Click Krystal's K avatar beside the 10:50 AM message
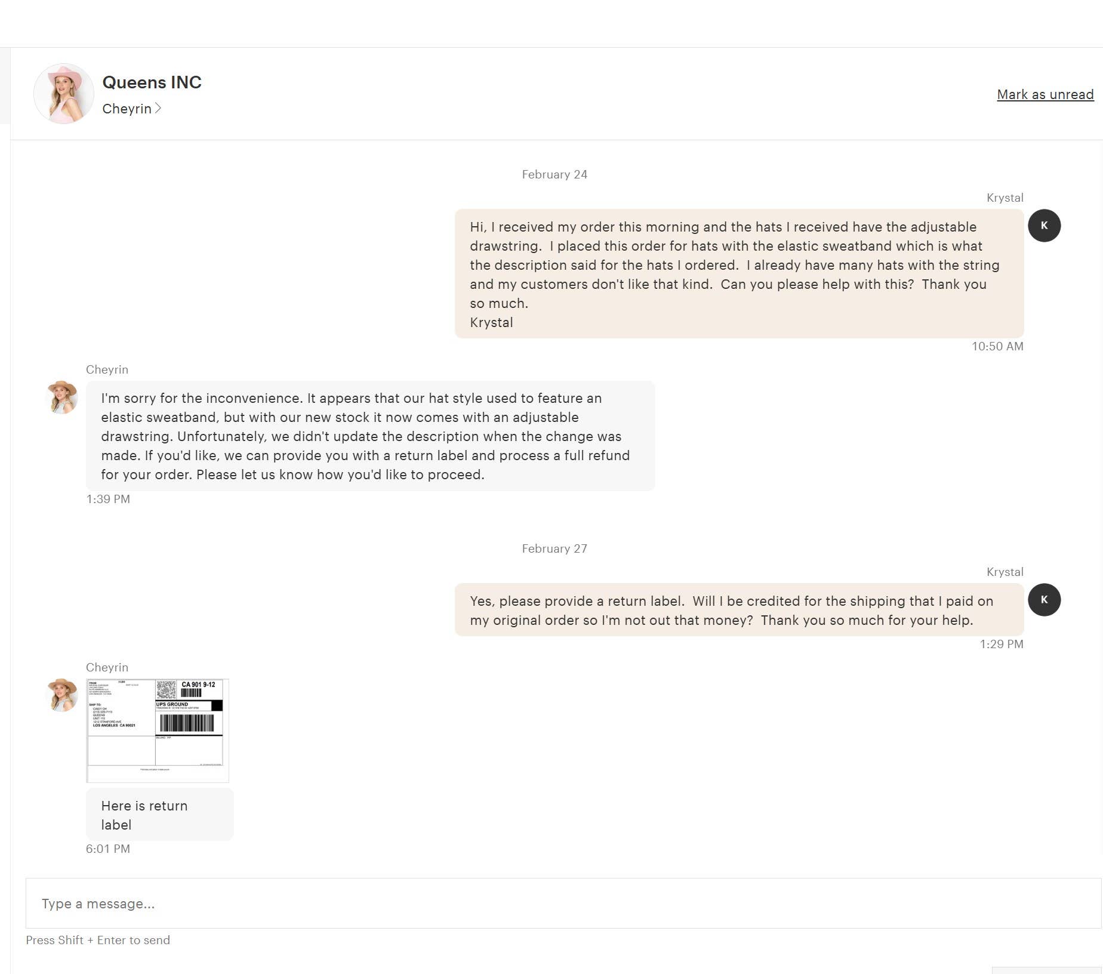Viewport: 1103px width, 974px height. (x=1044, y=226)
